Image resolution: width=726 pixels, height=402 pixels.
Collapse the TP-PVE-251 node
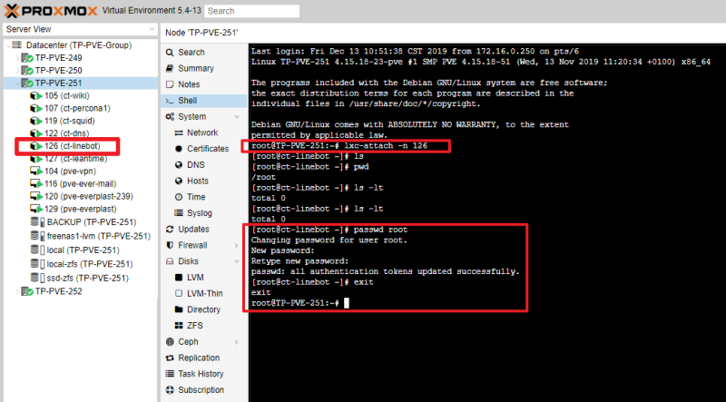point(17,83)
